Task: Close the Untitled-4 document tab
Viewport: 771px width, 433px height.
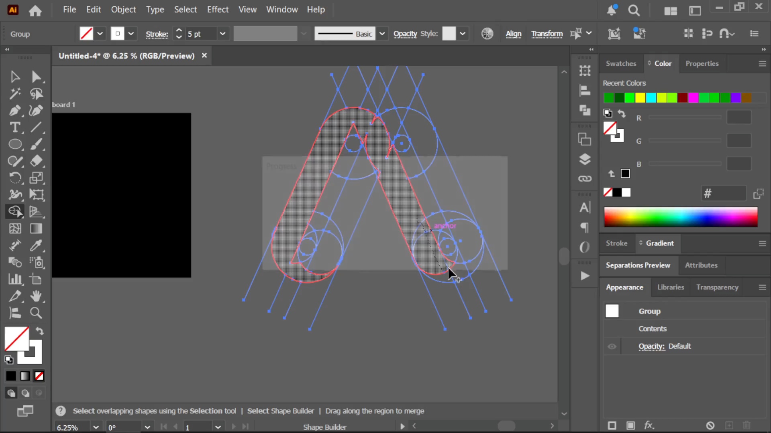Action: point(204,56)
